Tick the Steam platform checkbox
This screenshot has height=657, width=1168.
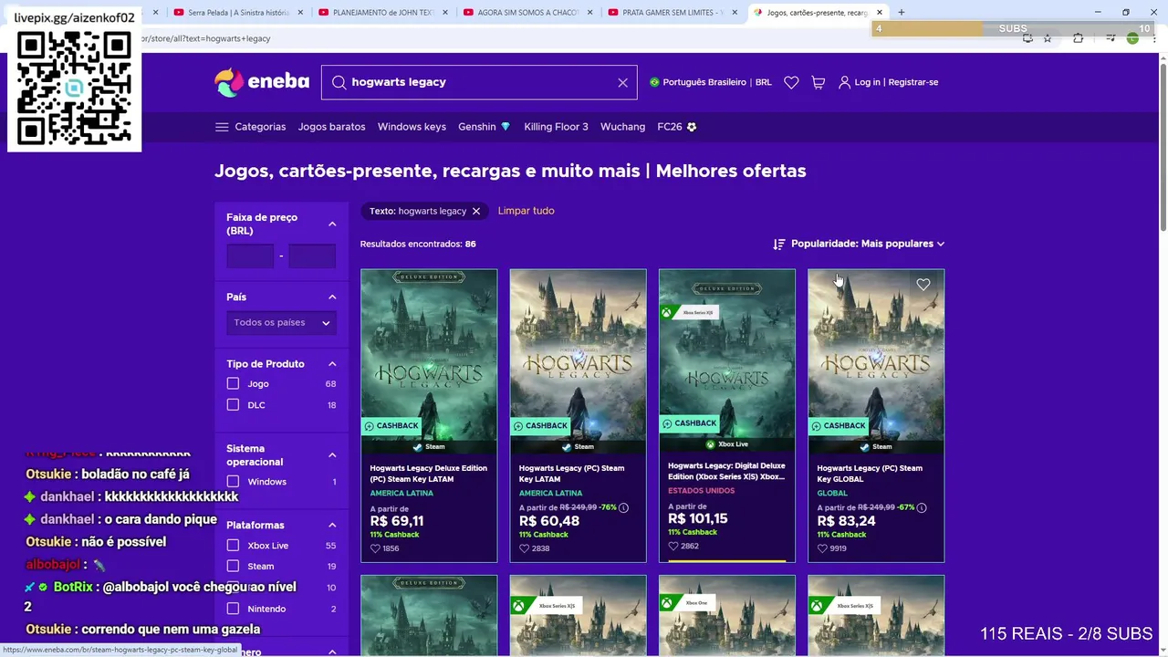coord(233,567)
